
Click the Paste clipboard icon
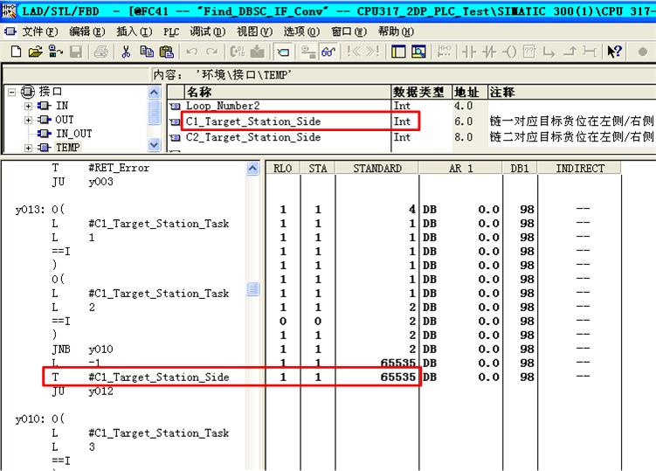[x=167, y=52]
